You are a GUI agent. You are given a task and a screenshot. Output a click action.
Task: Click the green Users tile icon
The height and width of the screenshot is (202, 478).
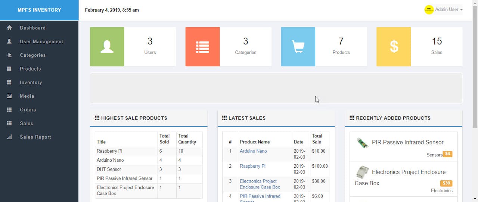tap(107, 47)
